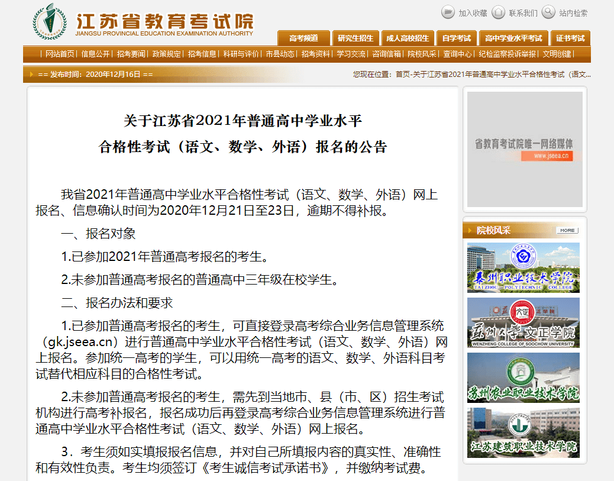Screen dimensions: 614x481
Task: Click the 联系我们 house icon
Action: (x=499, y=12)
